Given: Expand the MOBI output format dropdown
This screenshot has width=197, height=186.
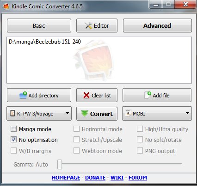Looking at the screenshot, I should (157, 114).
